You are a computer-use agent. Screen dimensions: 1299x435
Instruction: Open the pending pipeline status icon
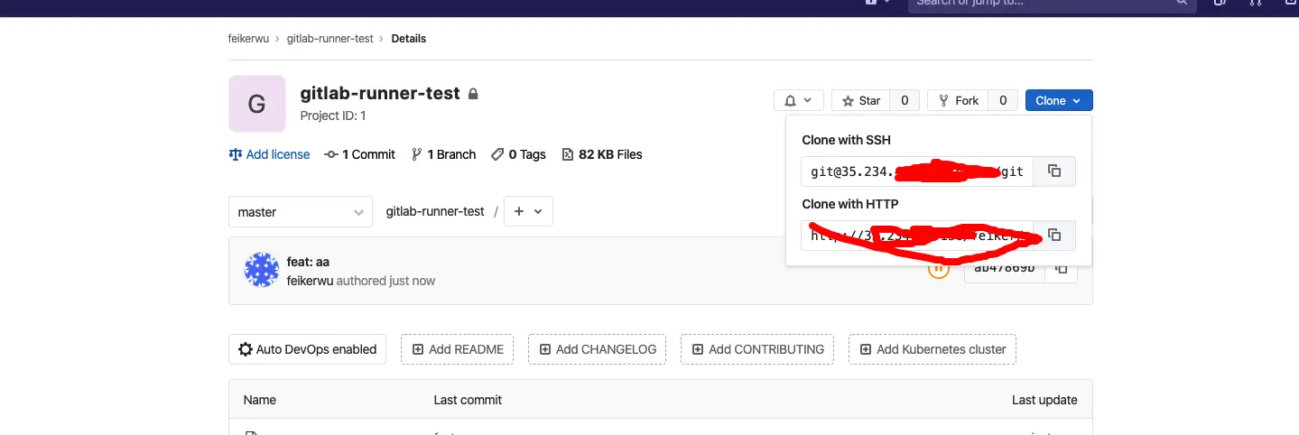click(939, 269)
